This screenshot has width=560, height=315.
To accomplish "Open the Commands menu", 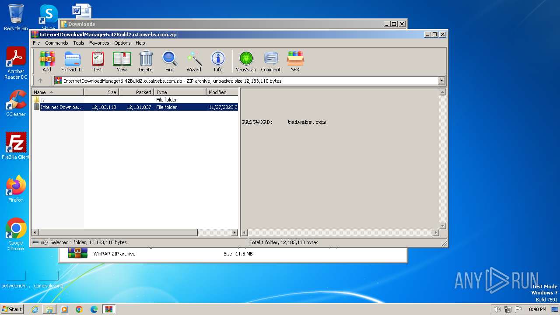I will pyautogui.click(x=56, y=43).
